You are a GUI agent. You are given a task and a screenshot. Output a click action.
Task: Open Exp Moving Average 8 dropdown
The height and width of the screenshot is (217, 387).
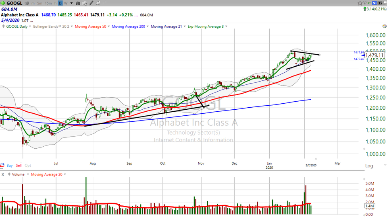226,27
